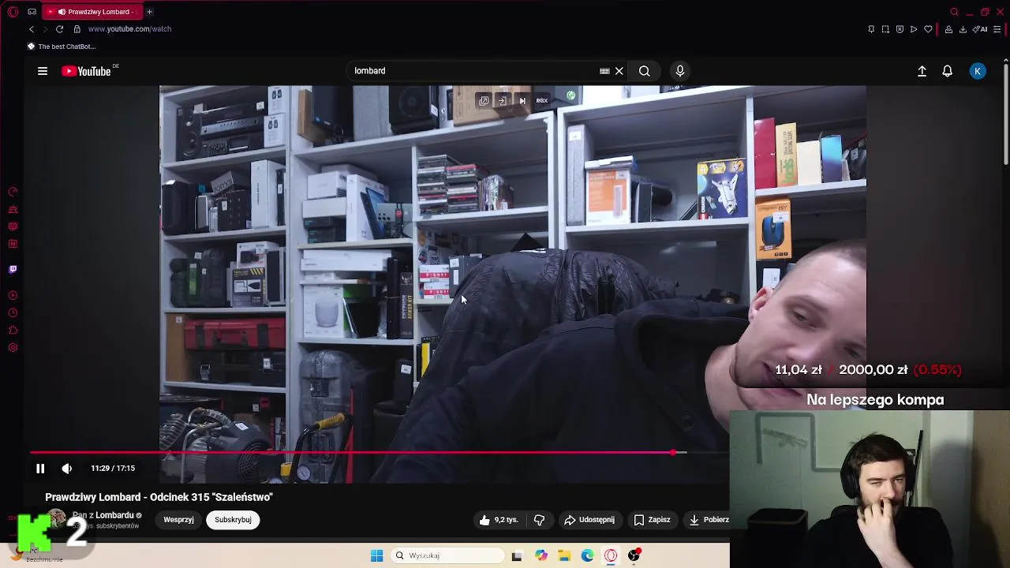Go back to the previous page
This screenshot has width=1010, height=568.
click(x=32, y=29)
